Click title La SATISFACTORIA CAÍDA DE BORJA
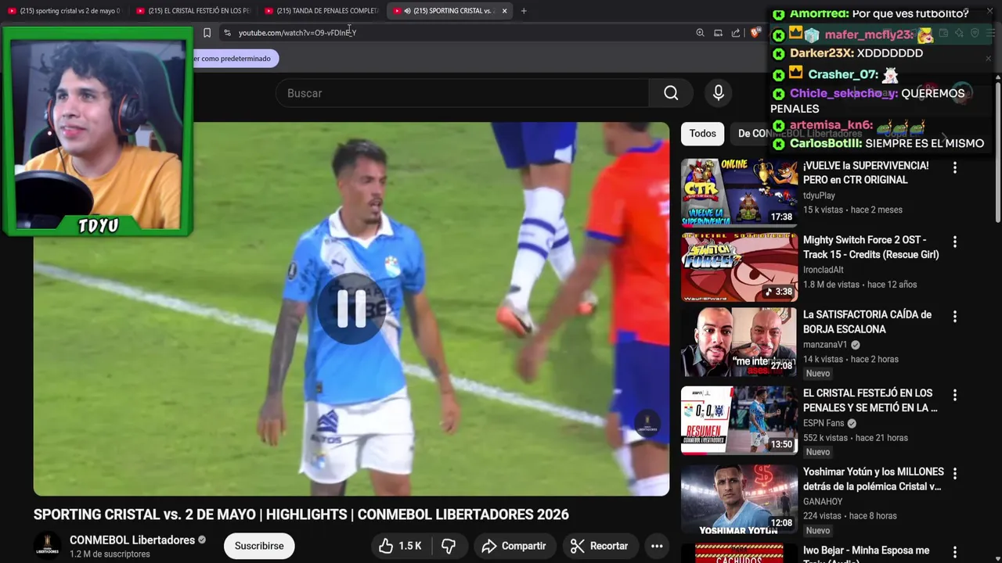 pos(867,322)
